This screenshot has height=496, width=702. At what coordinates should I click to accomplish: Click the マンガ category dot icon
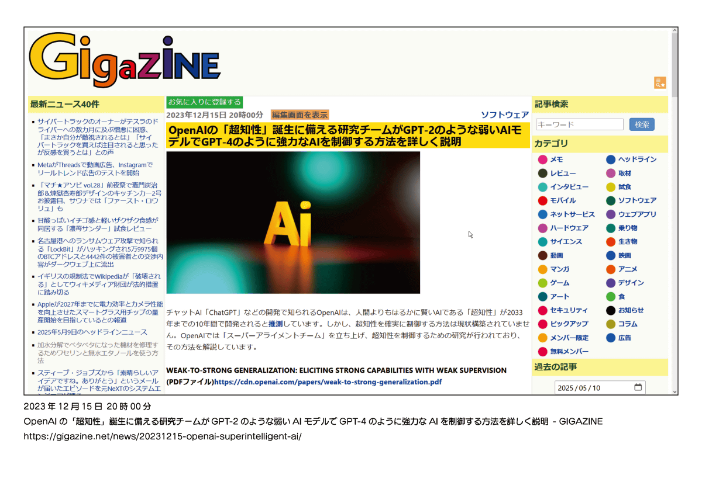[543, 269]
